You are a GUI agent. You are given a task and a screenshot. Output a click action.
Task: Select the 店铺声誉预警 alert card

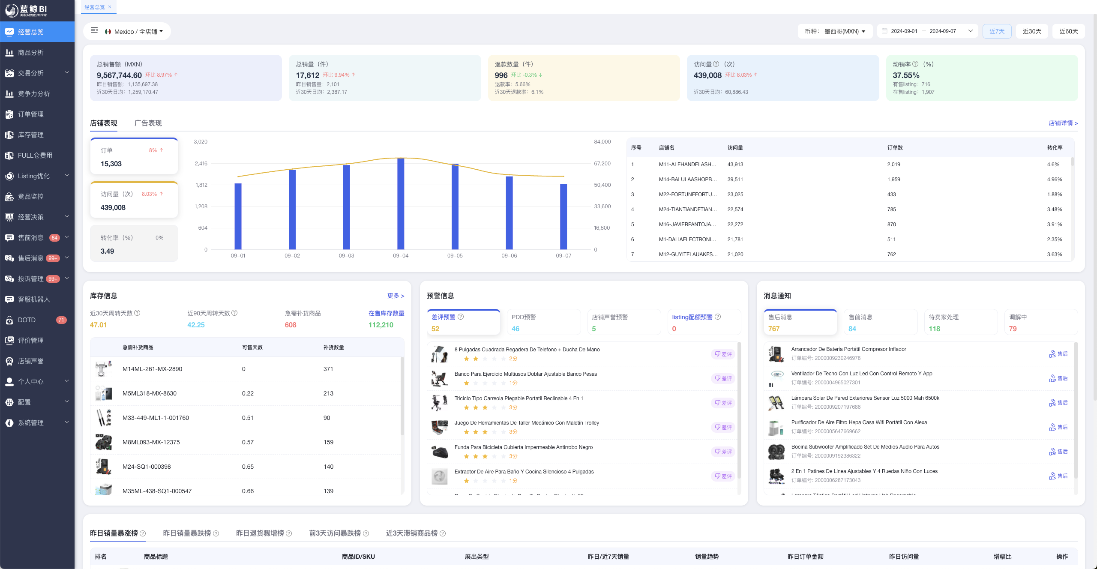(x=624, y=322)
